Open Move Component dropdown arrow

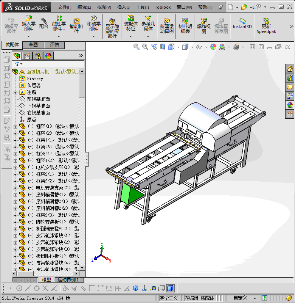point(94,36)
